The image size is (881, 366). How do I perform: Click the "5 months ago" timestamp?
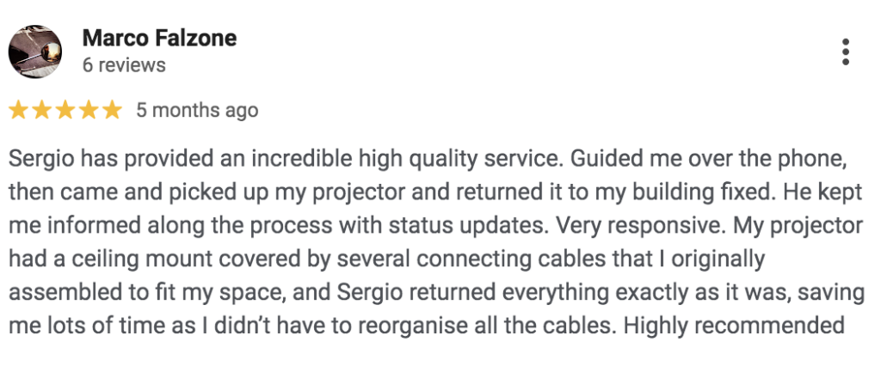pos(197,110)
